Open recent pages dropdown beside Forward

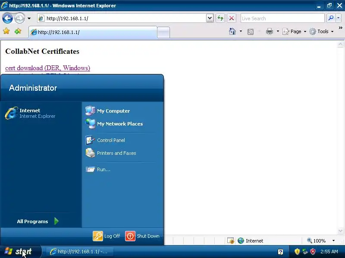click(x=29, y=18)
